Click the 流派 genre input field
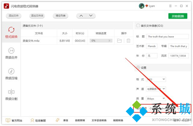 click(x=179, y=56)
